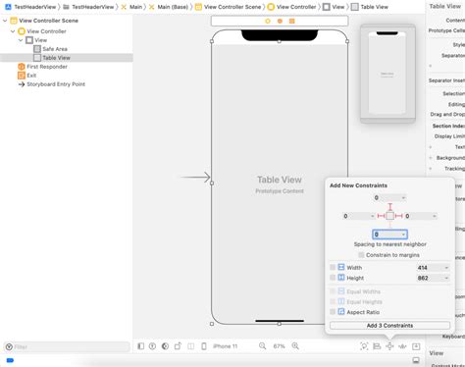Click Main (Base) in breadcrumb bar

click(x=169, y=7)
